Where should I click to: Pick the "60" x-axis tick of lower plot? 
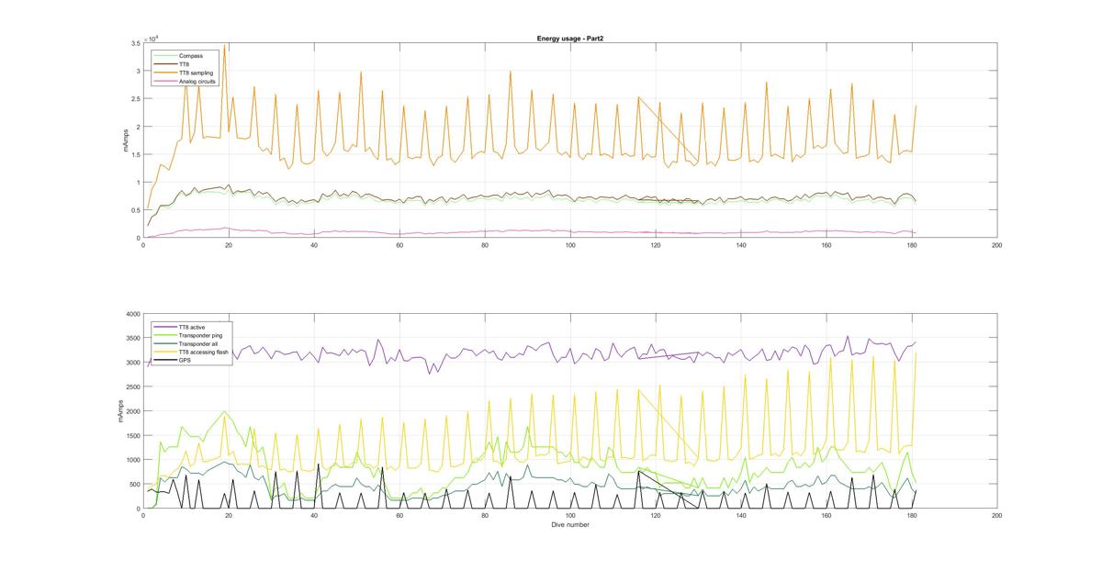click(x=399, y=516)
